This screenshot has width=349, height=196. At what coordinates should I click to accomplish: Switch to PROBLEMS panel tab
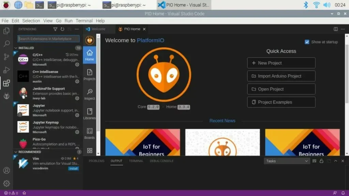click(96, 161)
